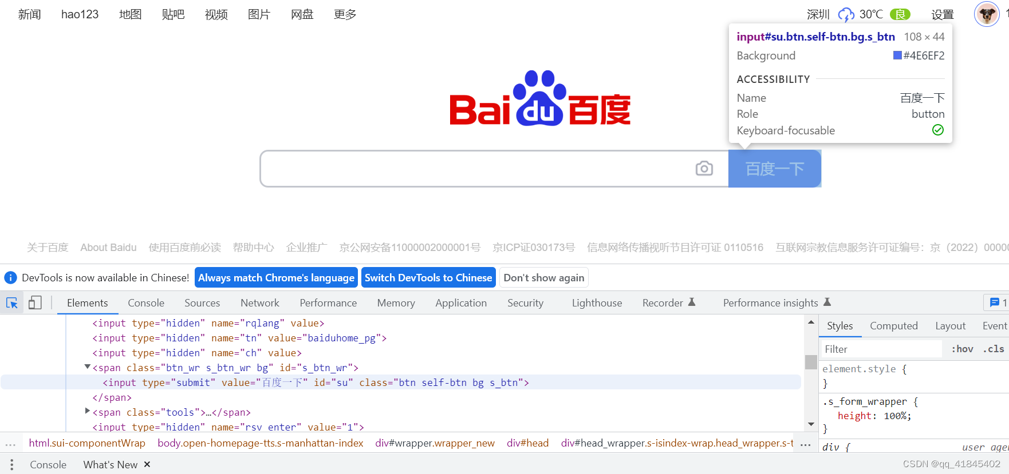Open the three-dot drawer menu by Console
This screenshot has width=1009, height=474.
tap(11, 465)
